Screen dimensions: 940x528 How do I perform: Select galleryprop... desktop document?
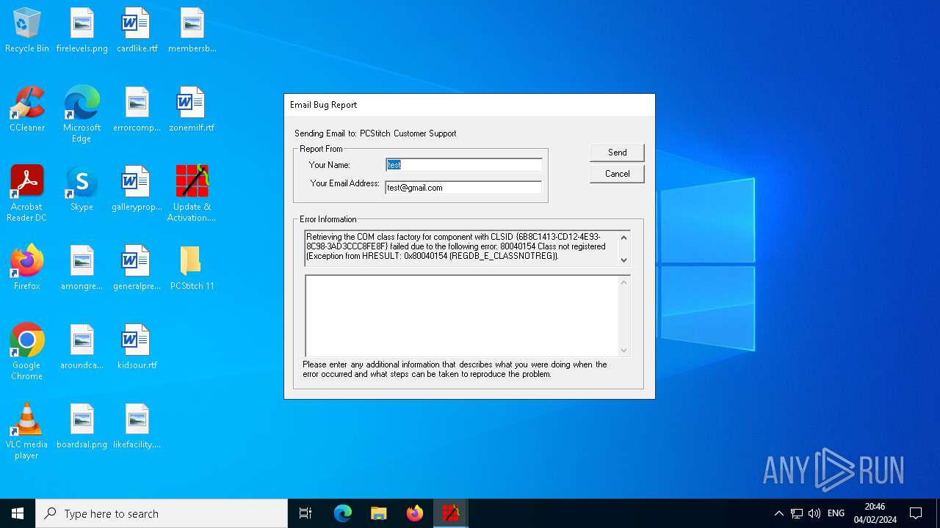[137, 189]
